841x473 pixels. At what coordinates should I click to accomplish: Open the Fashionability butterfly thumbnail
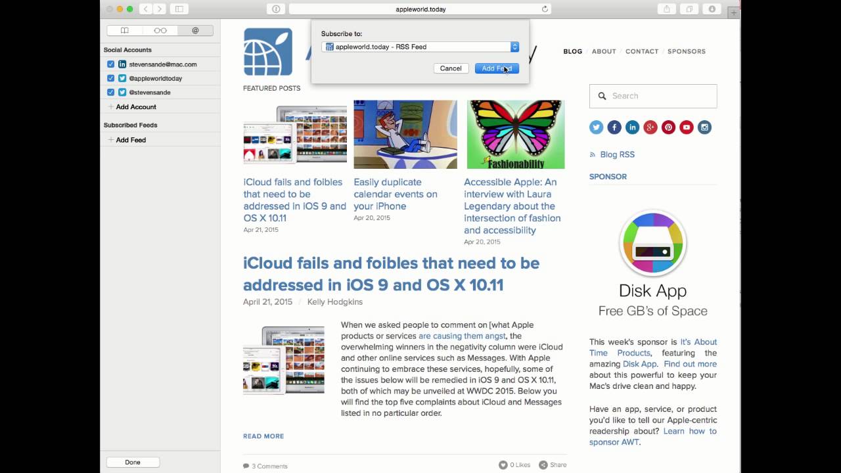click(516, 134)
